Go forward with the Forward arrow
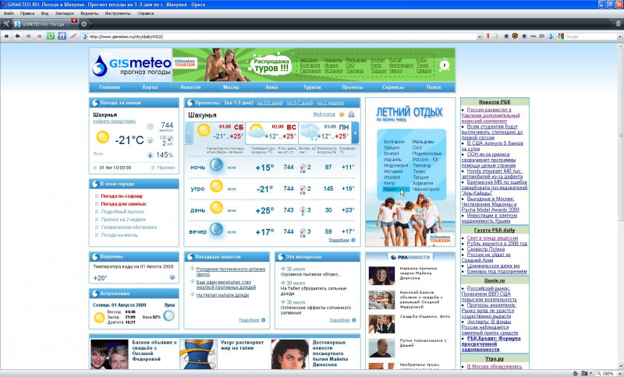 (28, 36)
